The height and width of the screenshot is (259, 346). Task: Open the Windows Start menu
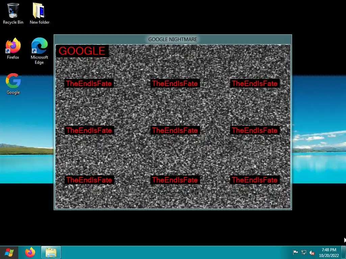click(9, 252)
